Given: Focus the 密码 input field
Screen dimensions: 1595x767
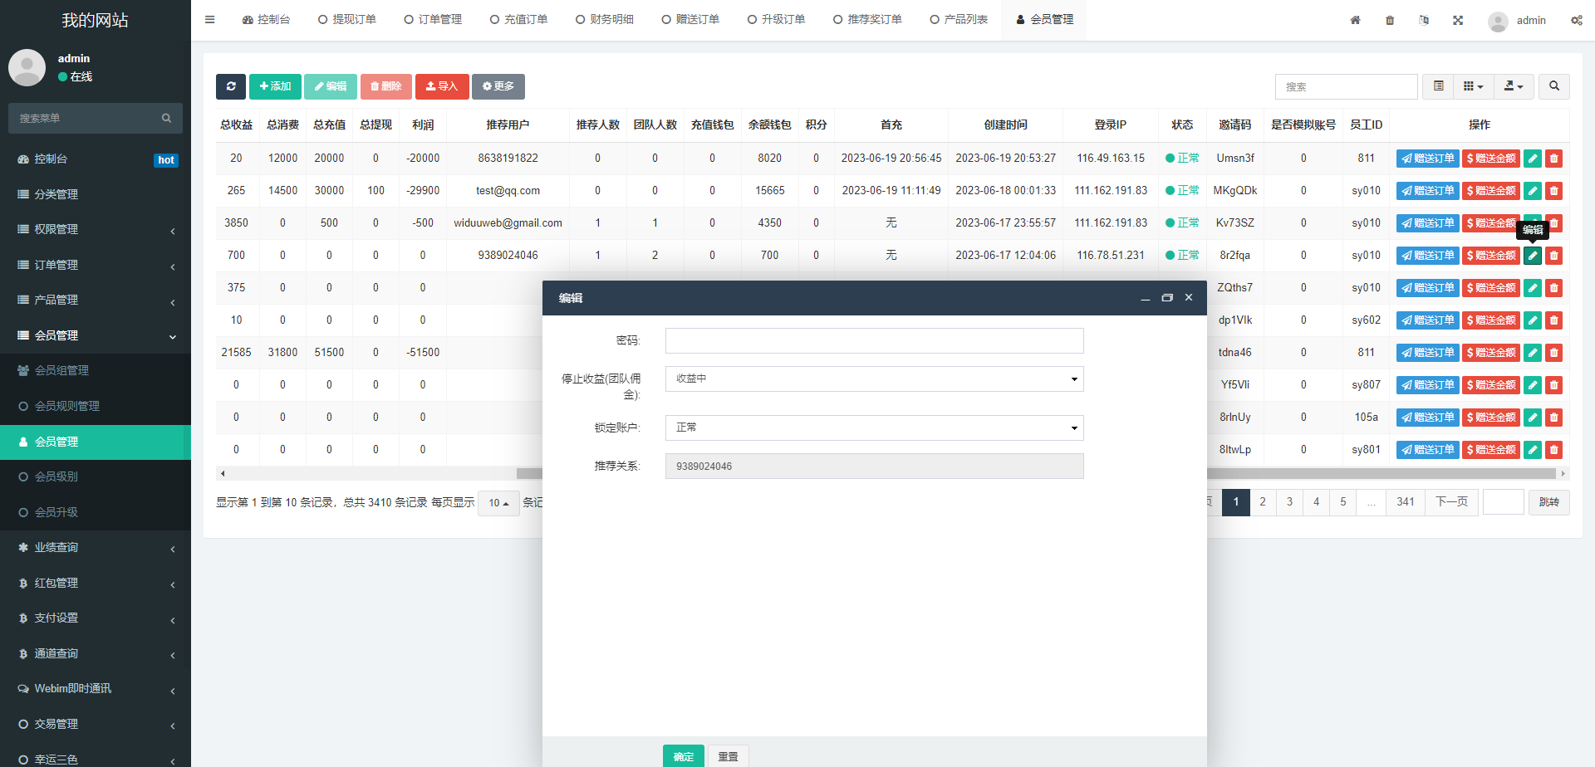Looking at the screenshot, I should coord(874,341).
